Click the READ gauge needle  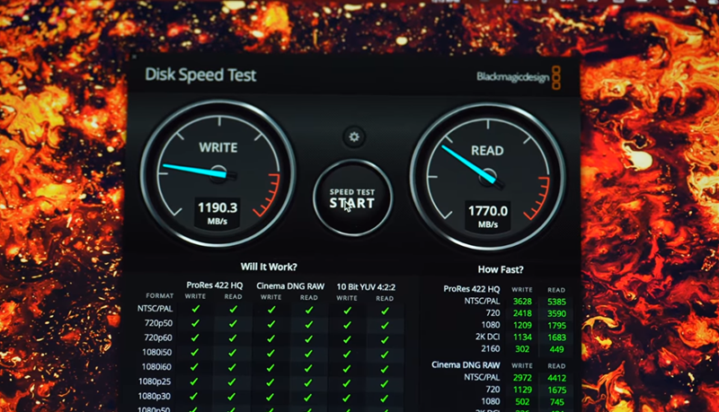point(470,165)
